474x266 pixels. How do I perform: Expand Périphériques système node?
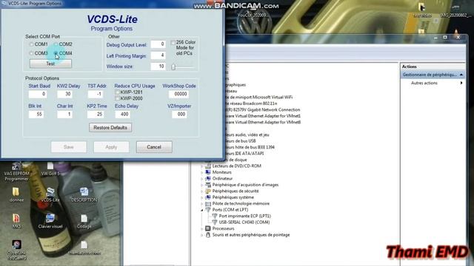click(x=202, y=197)
